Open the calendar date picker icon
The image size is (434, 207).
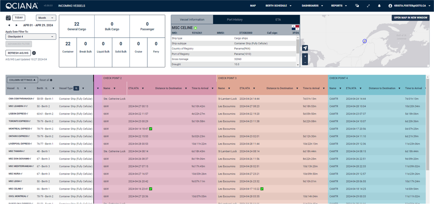coord(8,18)
